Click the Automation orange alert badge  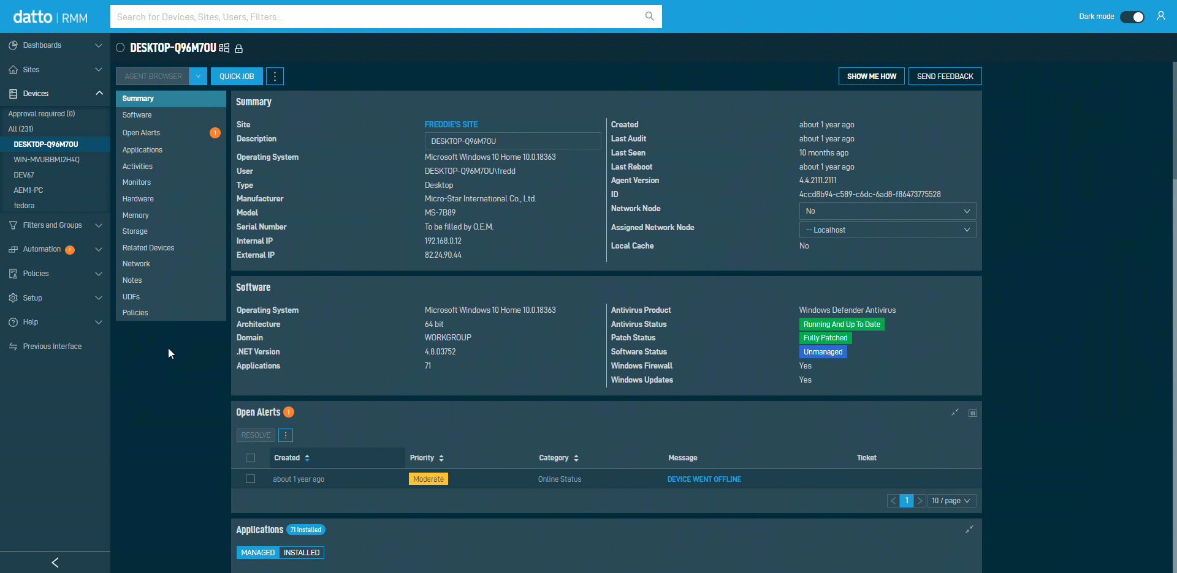pos(70,250)
